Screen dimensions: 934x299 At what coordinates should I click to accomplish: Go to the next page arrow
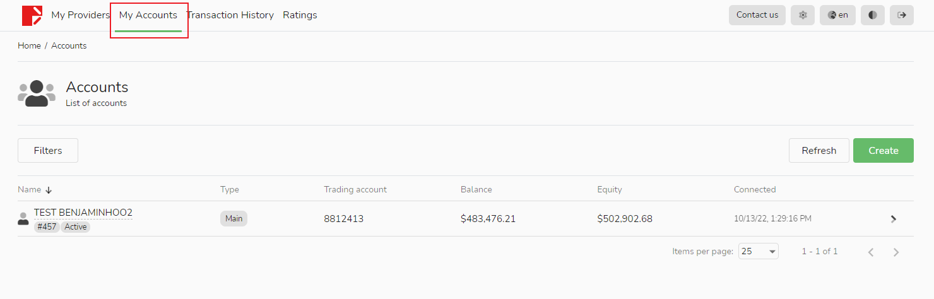click(x=896, y=252)
